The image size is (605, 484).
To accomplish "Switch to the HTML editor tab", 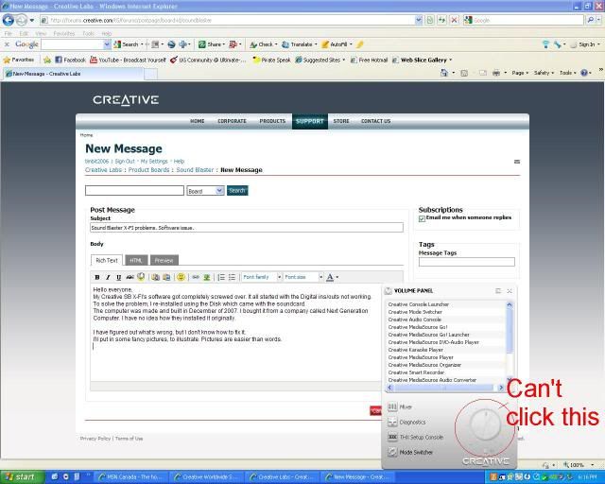I will tap(136, 260).
